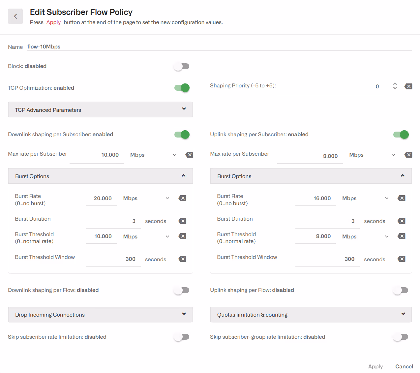Enable Downlink shaping per Flow
The image size is (420, 373).
pos(182,290)
